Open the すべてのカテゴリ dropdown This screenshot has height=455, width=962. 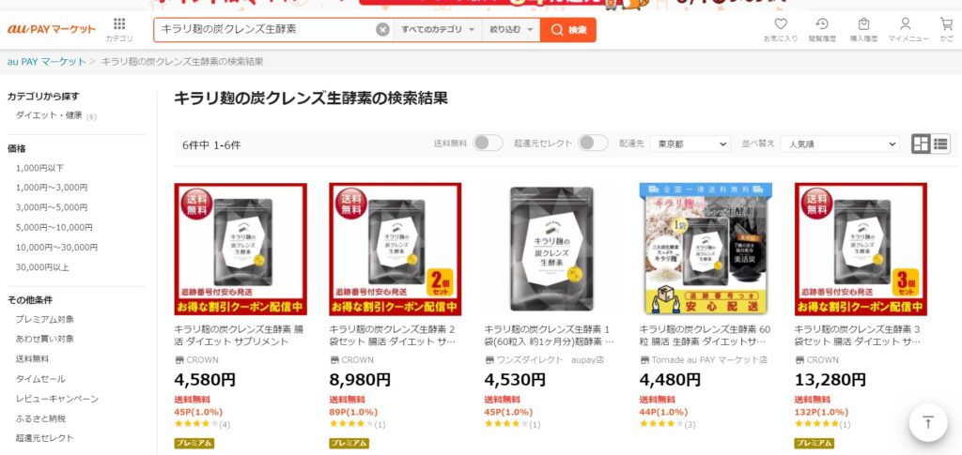(438, 29)
